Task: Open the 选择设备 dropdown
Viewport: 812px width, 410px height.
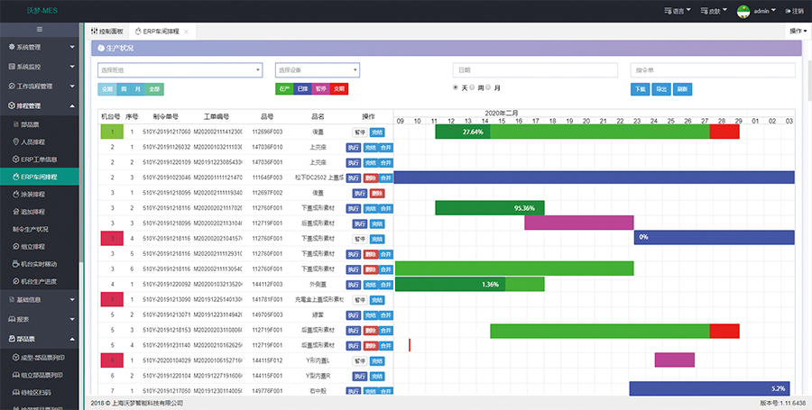Action: click(317, 69)
